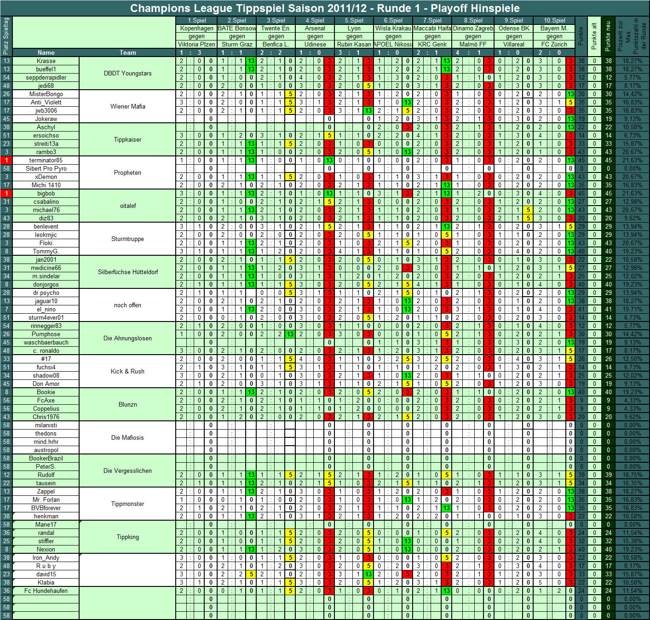The image size is (650, 620).
Task: Click the Name column header
Action: tap(46, 52)
